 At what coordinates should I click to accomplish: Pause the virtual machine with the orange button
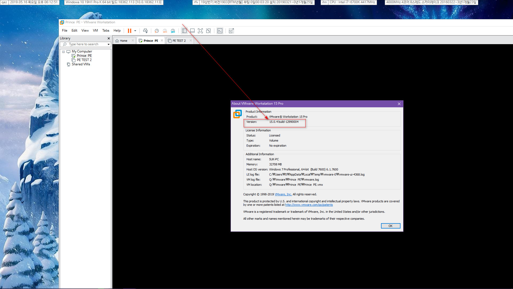click(x=130, y=31)
